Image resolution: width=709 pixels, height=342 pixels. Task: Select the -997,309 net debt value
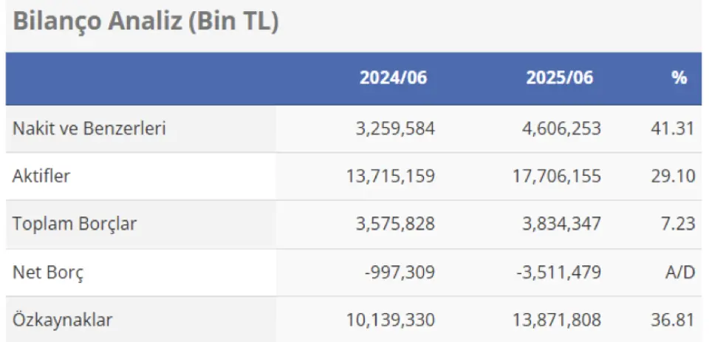(398, 272)
